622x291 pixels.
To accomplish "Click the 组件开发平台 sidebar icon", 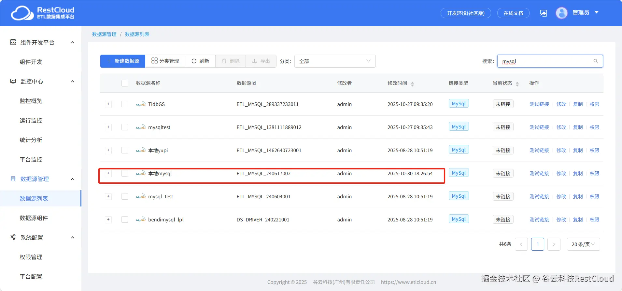I will [13, 42].
